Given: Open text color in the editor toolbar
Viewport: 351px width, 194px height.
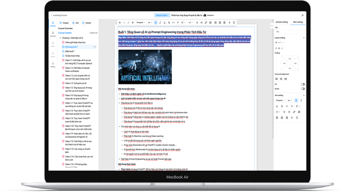Looking at the screenshot, I should pos(178,23).
